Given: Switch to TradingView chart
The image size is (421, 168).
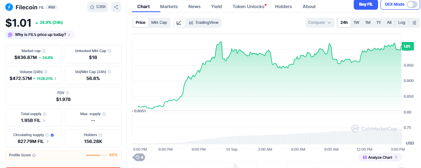Looking at the screenshot, I should click(203, 23).
